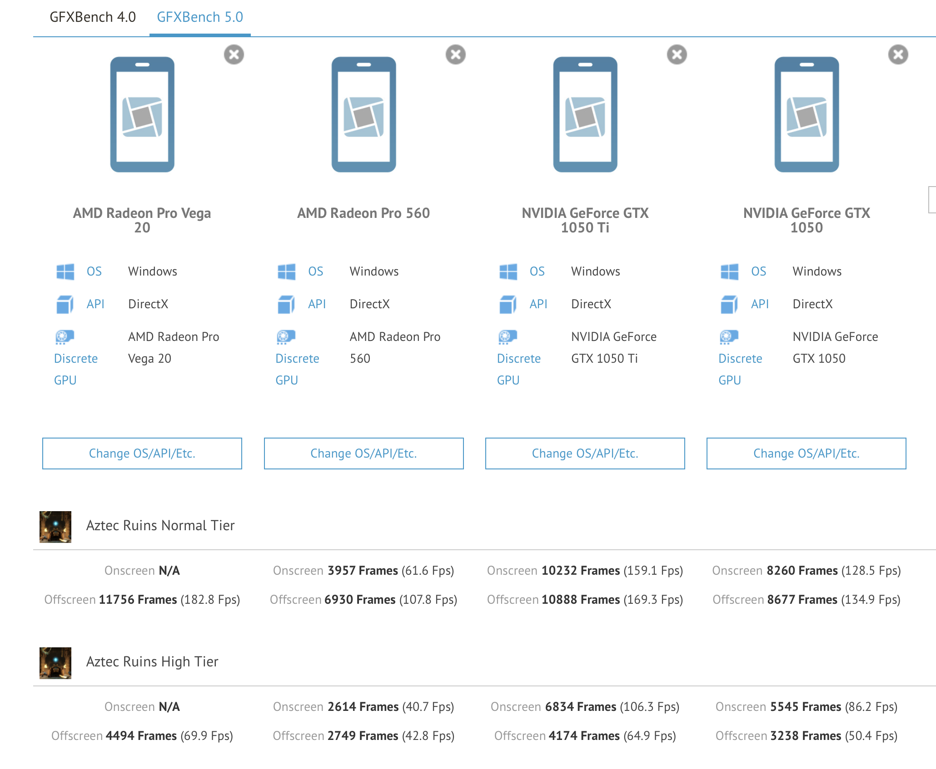Select the Offscreen 11756 Frames result
The height and width of the screenshot is (769, 936).
click(x=142, y=600)
